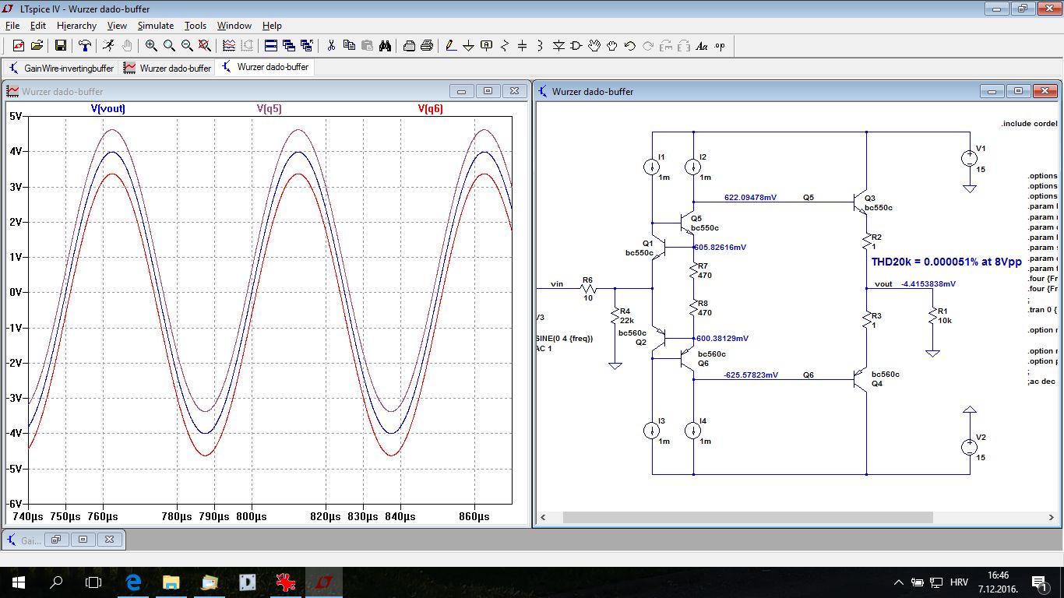
Task: Open the Tools menu
Action: point(196,26)
